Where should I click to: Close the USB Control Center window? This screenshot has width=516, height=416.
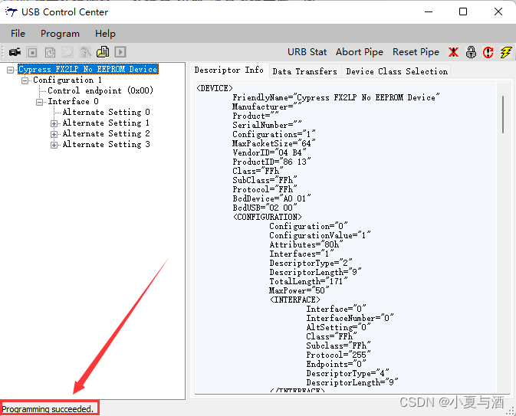click(x=498, y=11)
